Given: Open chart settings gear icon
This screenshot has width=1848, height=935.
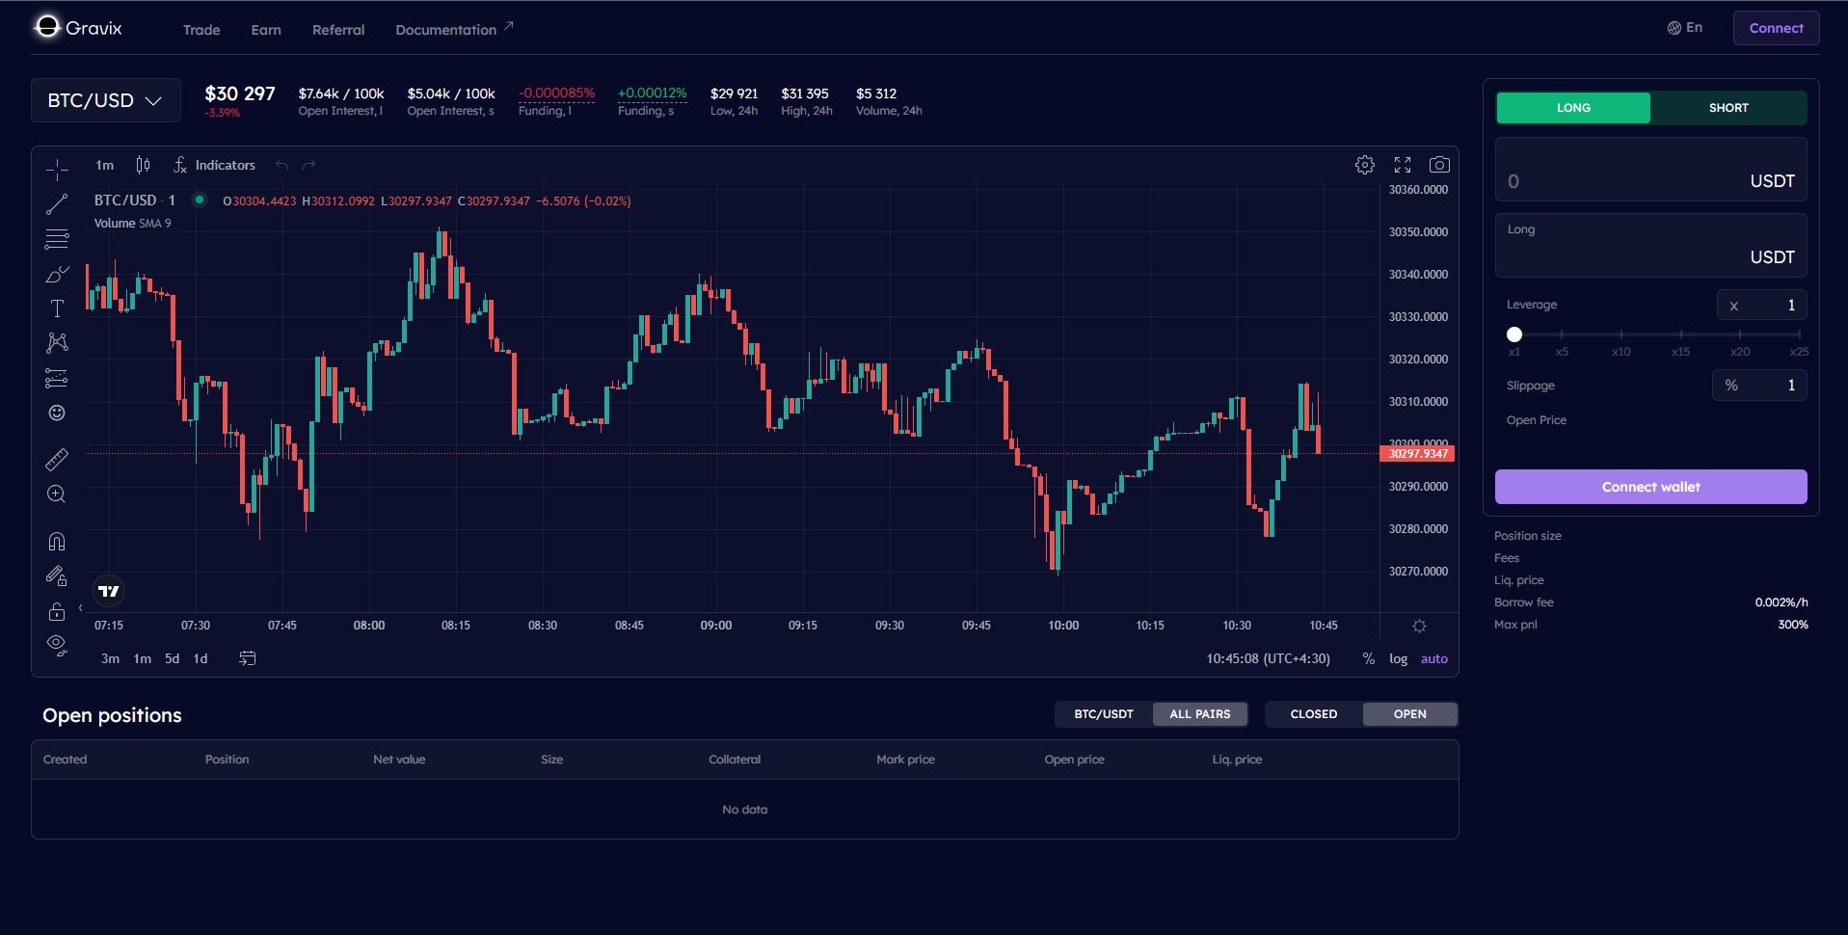Looking at the screenshot, I should pyautogui.click(x=1365, y=165).
